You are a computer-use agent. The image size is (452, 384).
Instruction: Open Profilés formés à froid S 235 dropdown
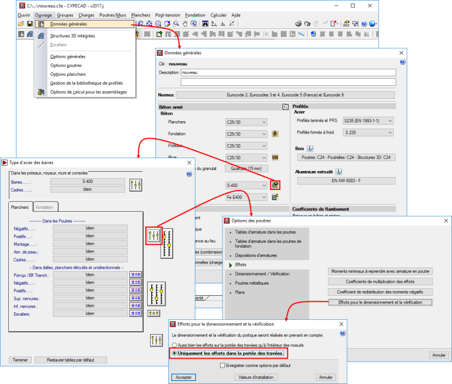368,132
